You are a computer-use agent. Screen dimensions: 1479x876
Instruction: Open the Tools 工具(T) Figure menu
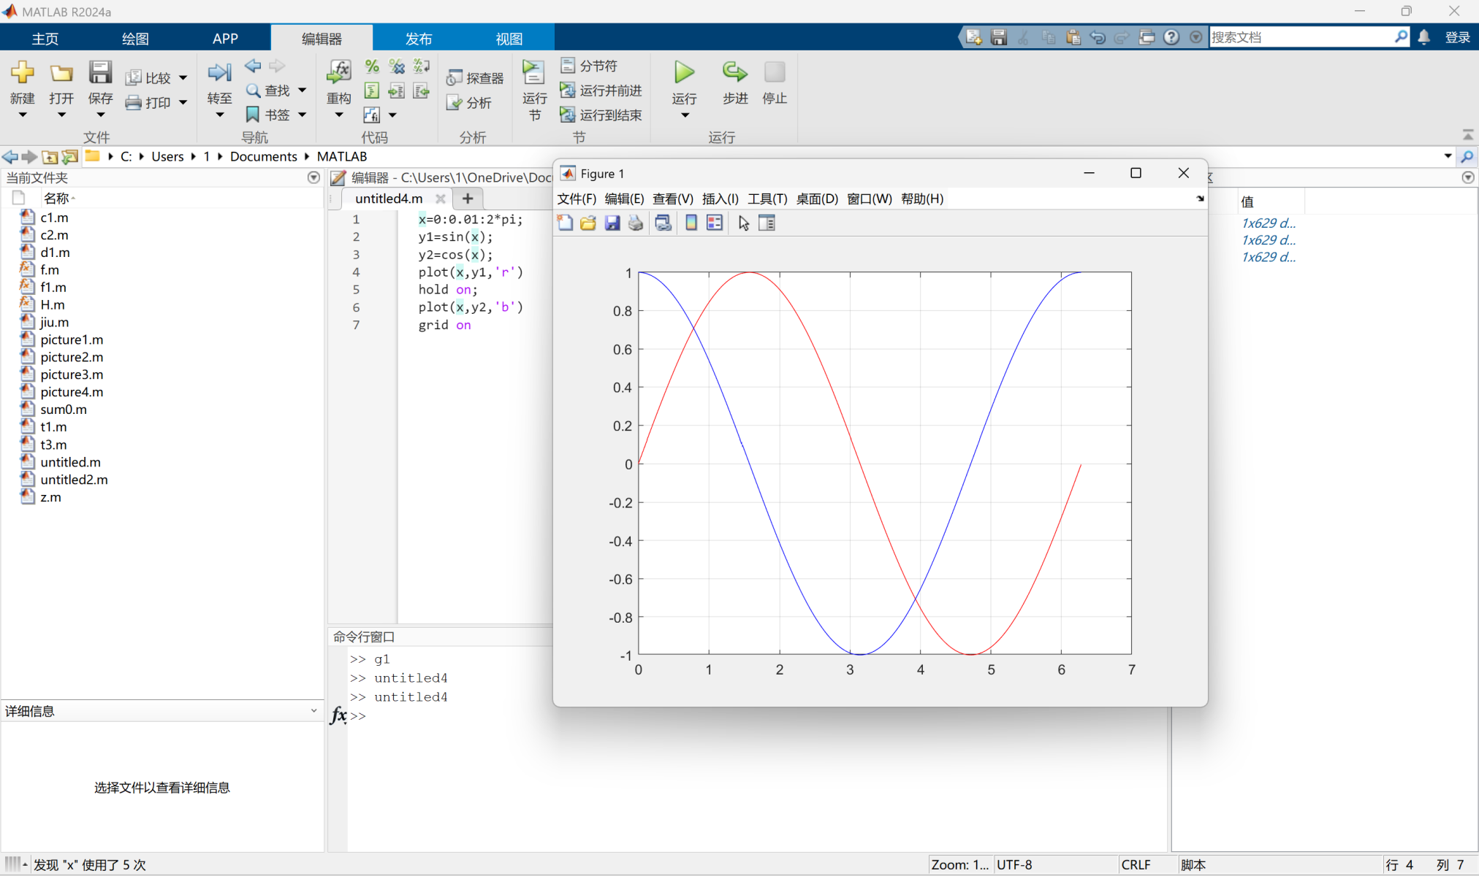tap(767, 199)
